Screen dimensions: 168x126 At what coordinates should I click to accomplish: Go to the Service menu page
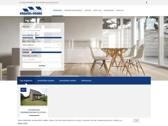88,10
